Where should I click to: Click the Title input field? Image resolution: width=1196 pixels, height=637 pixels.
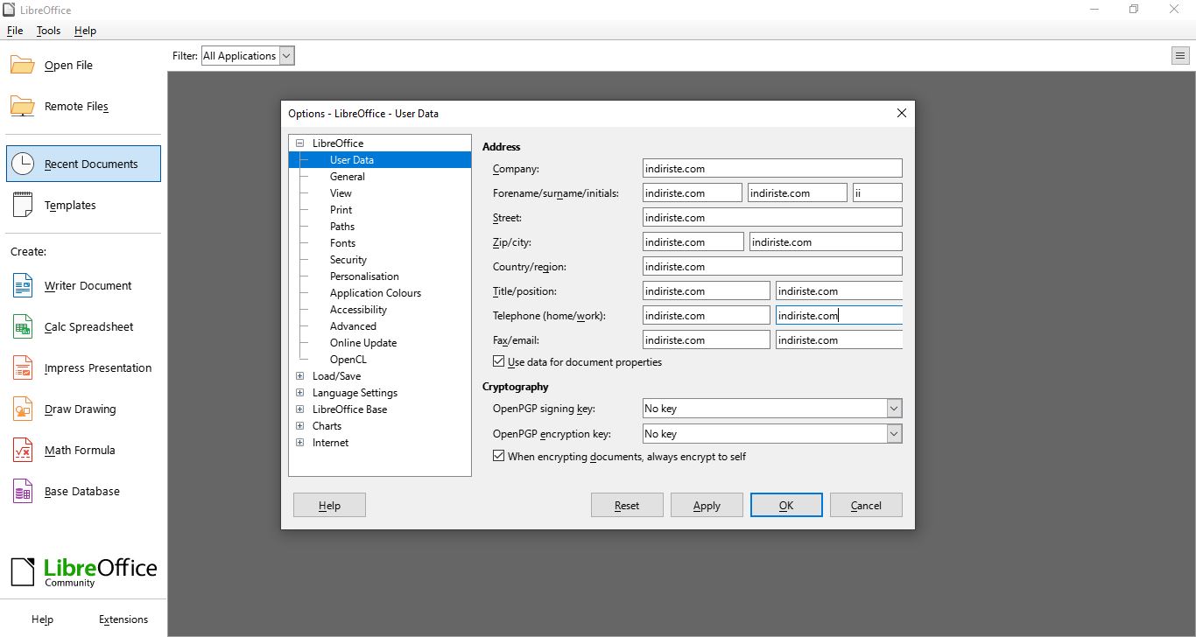706,290
